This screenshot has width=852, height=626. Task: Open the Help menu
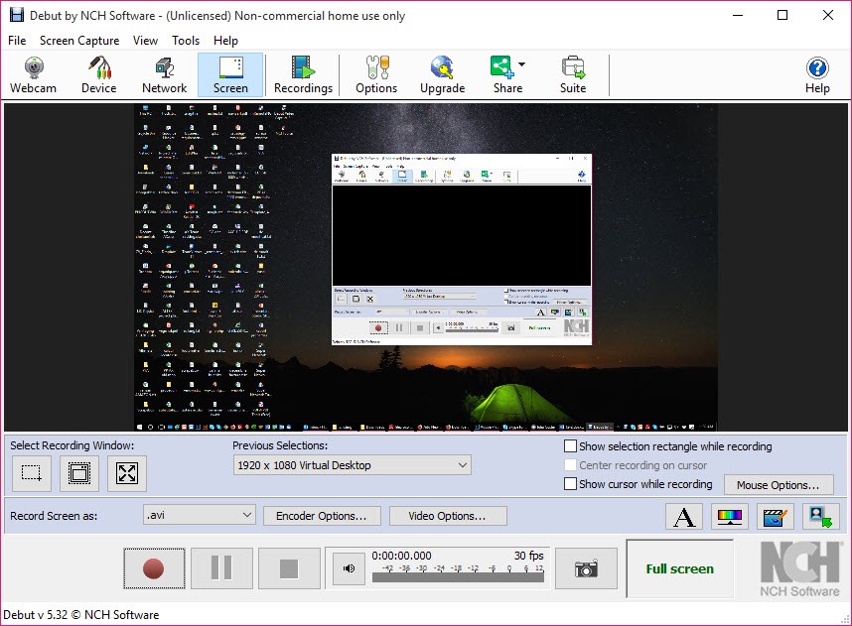coord(225,40)
